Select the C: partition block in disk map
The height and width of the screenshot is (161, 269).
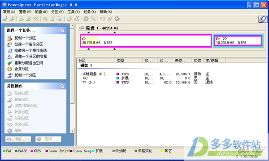(146, 41)
